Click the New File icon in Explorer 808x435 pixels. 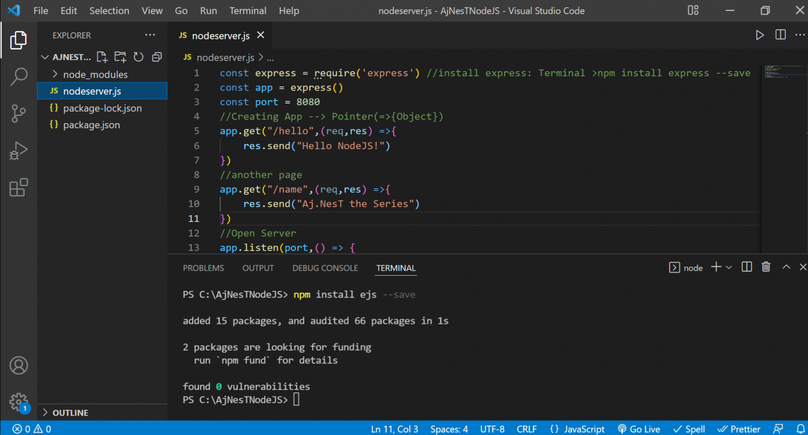point(102,57)
